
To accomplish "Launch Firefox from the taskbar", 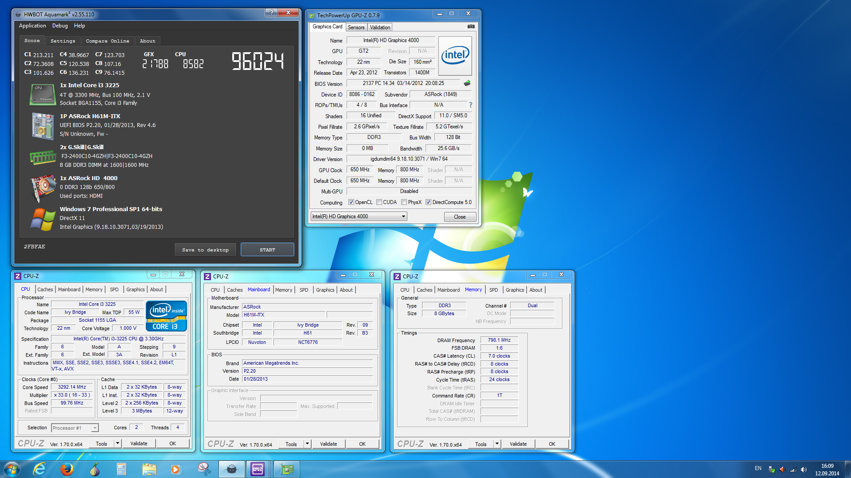I will click(67, 469).
